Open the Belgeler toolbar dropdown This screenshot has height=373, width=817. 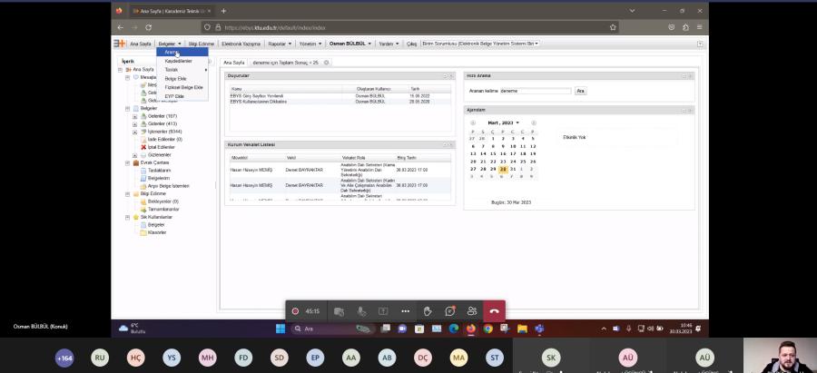pos(170,44)
